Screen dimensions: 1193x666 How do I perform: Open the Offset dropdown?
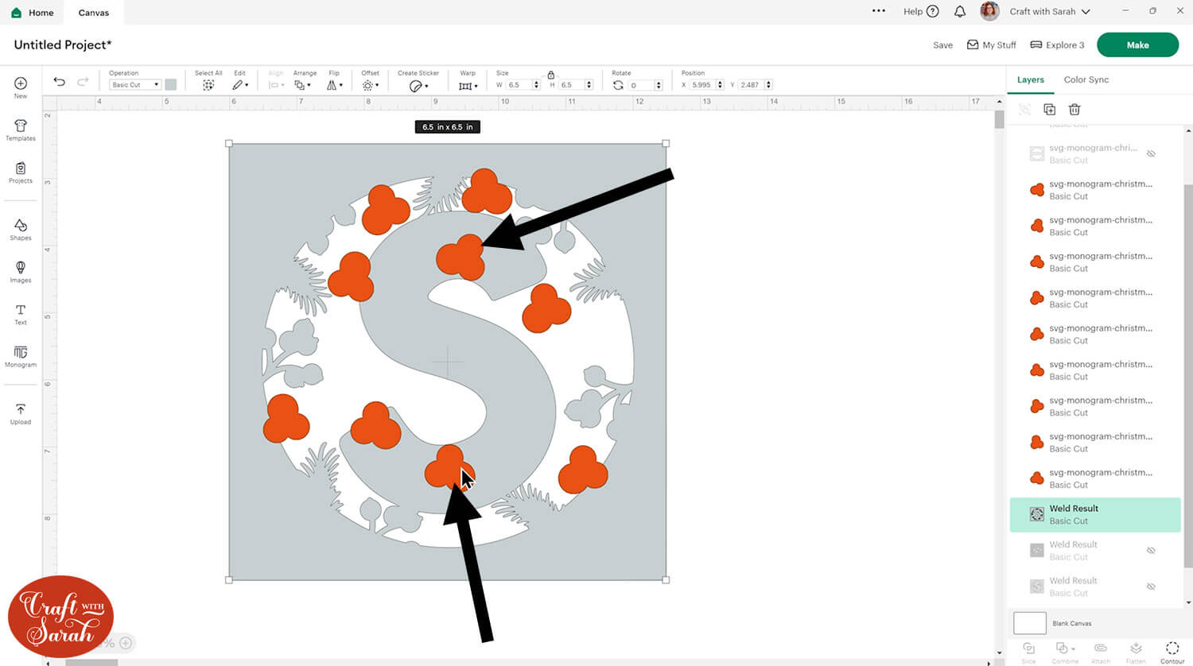[370, 85]
